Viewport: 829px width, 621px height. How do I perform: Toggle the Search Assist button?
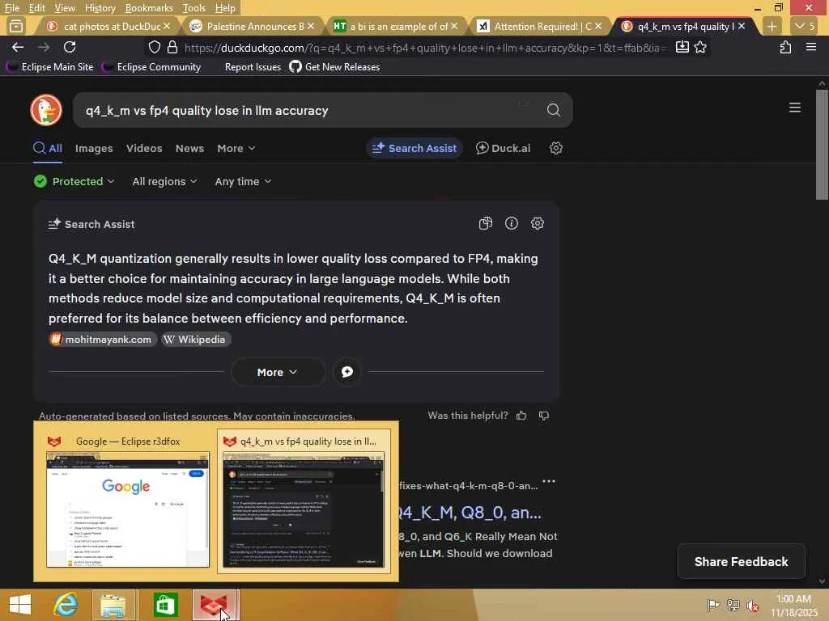[414, 149]
